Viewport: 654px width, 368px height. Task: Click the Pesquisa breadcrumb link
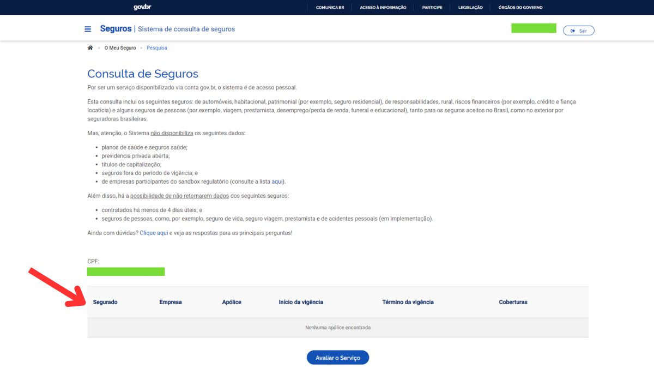coord(157,48)
